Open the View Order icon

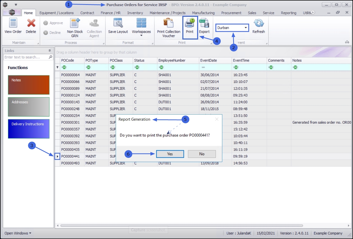pos(13,26)
